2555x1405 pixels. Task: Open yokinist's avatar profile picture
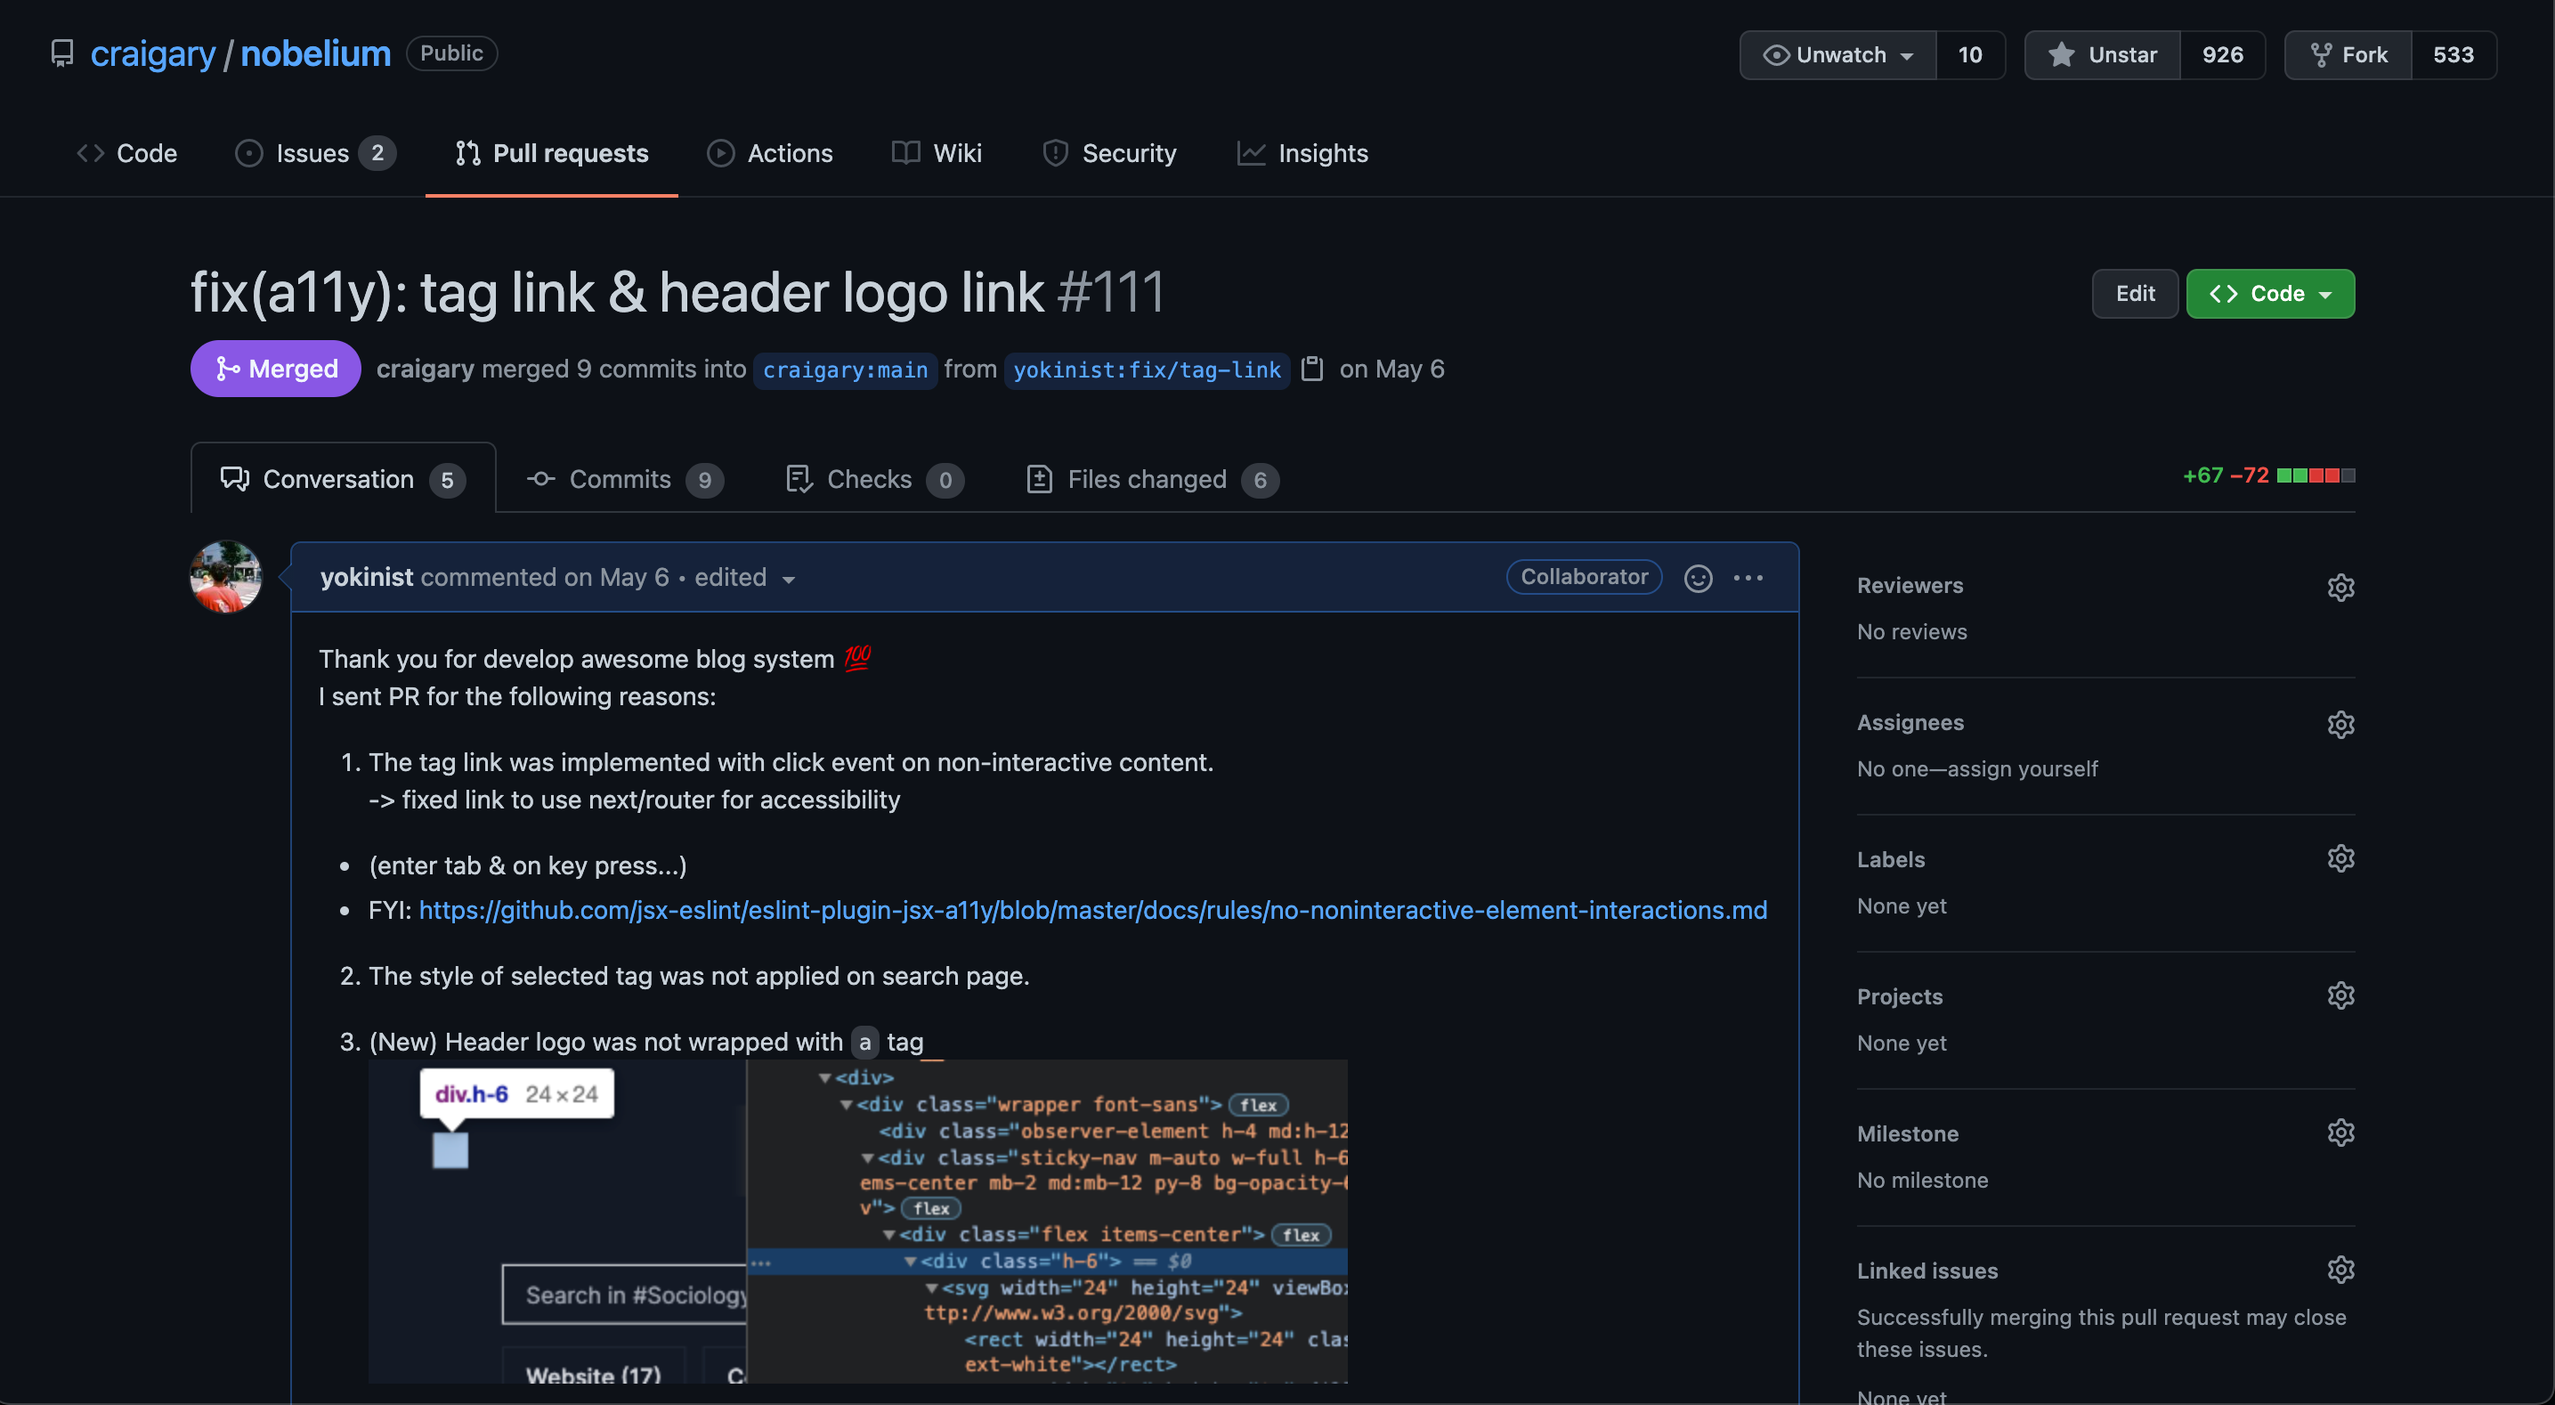pyautogui.click(x=226, y=578)
